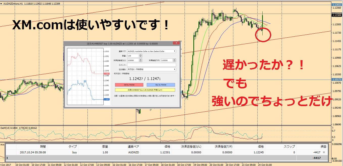Click the 決済逆指値(S/L) input field
Viewport: 343px width, 166px height.
pyautogui.click(x=133, y=60)
